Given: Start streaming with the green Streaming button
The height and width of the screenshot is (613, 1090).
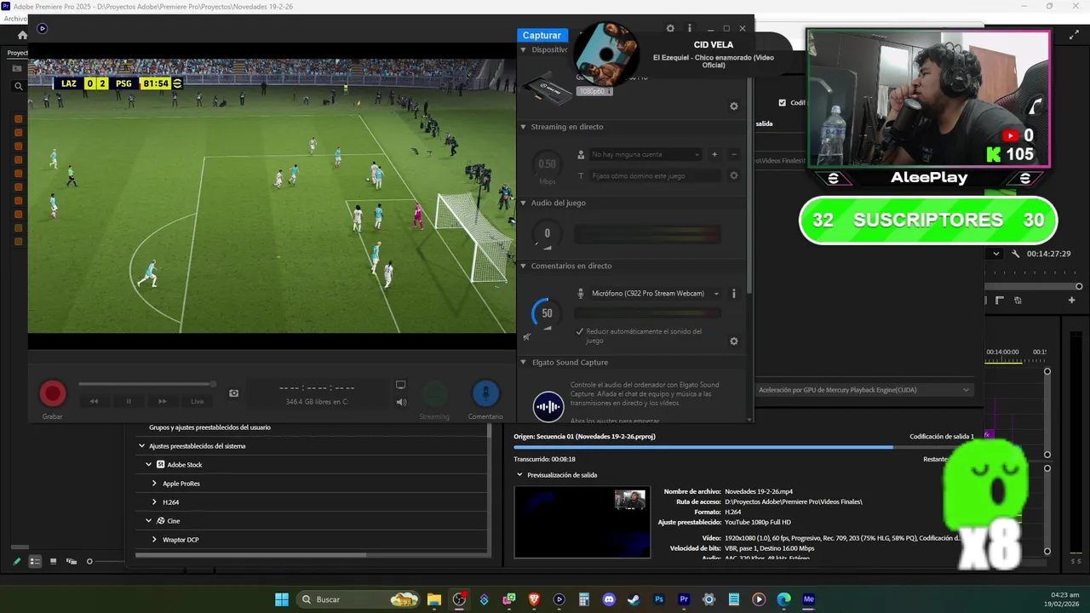Looking at the screenshot, I should (434, 393).
